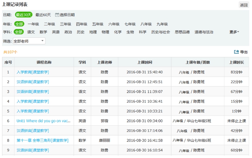Image resolution: width=252 pixels, height=158 pixels.
Task: Click timestamp 2016-08-31 09:34:00
Action: coord(145,121)
